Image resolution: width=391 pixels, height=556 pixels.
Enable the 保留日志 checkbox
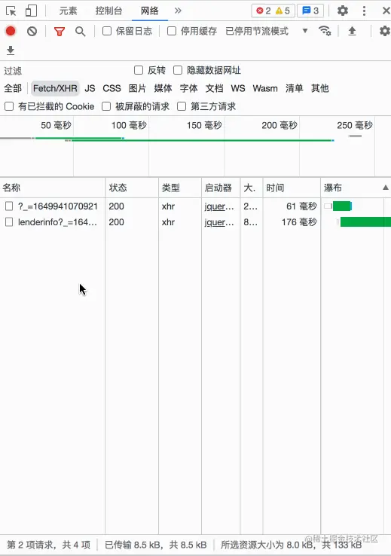point(107,31)
